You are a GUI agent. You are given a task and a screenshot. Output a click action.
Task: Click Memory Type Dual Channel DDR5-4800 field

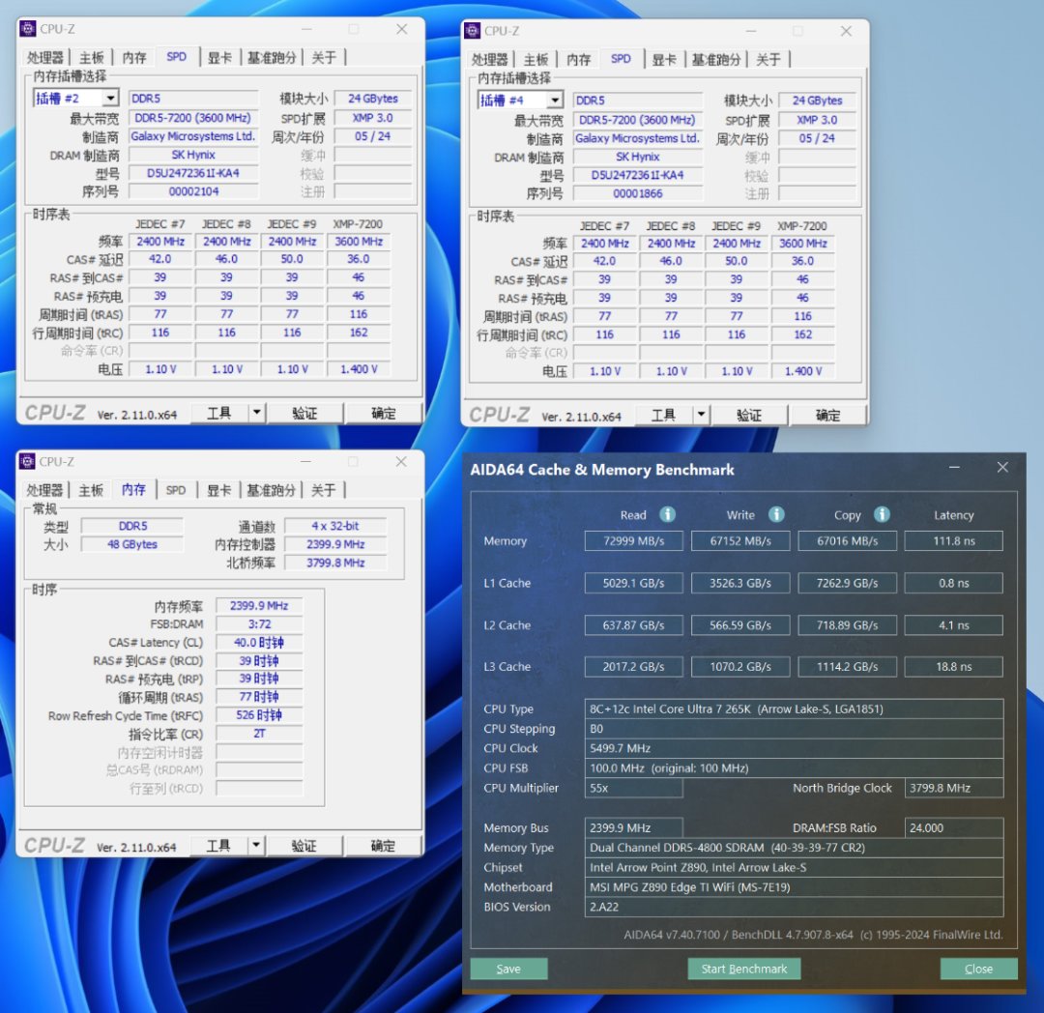(x=794, y=848)
